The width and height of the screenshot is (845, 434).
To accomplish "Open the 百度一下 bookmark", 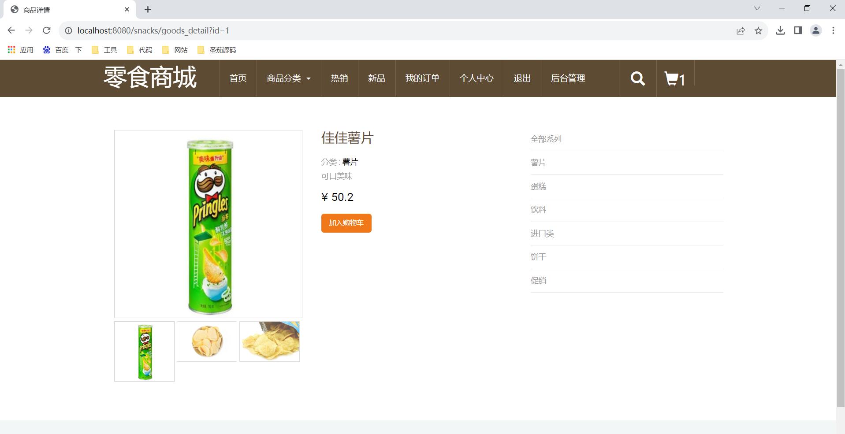I will coord(62,50).
